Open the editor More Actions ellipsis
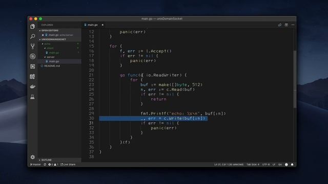The width and height of the screenshot is (328, 184). (293, 25)
